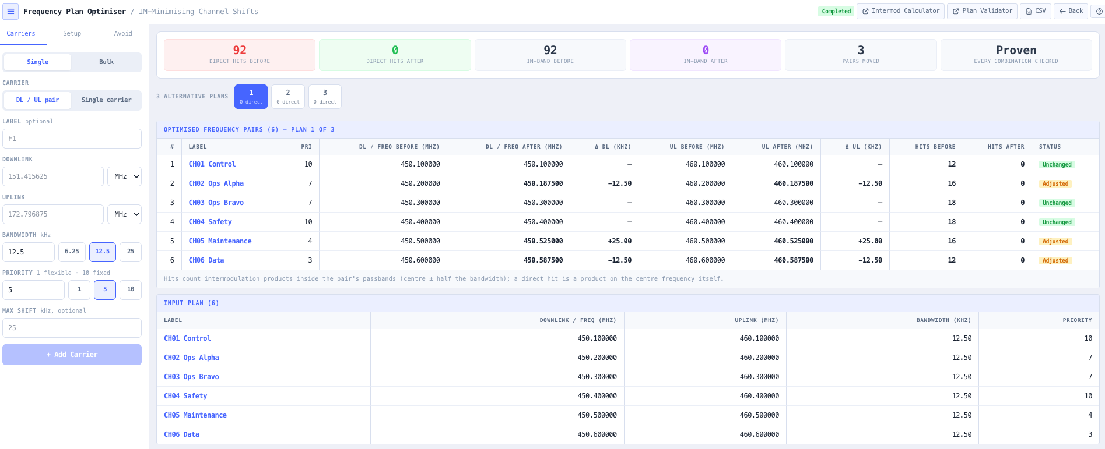Click the Add Carrier button
The height and width of the screenshot is (449, 1105).
[x=72, y=355]
